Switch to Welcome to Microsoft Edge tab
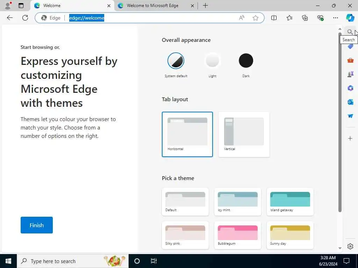 (156, 6)
